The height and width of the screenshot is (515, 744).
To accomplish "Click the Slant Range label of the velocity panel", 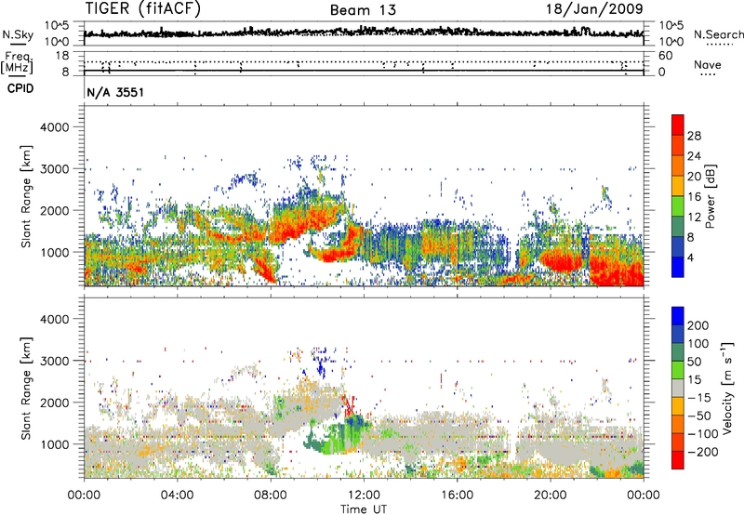I will point(26,389).
